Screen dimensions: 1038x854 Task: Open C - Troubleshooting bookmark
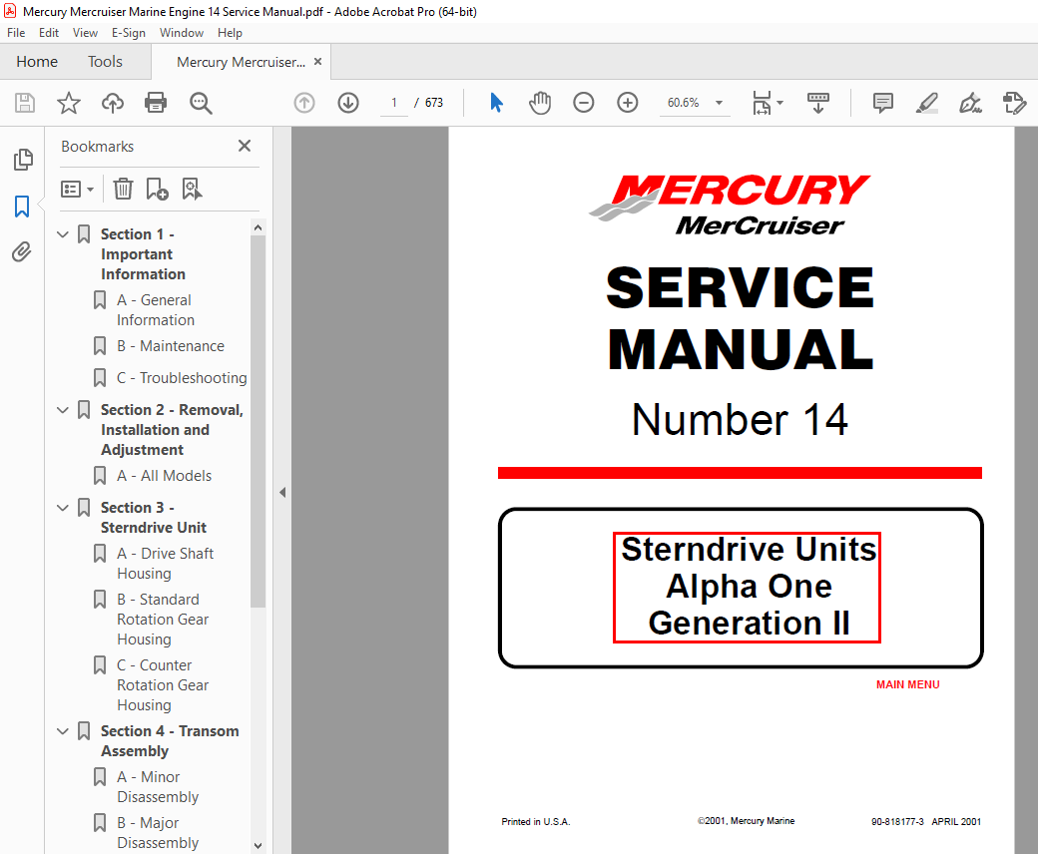(x=182, y=378)
